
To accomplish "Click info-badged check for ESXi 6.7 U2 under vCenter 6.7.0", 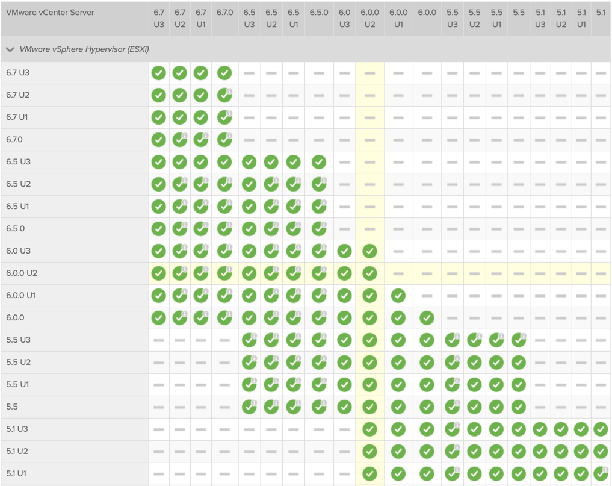I will pos(224,95).
